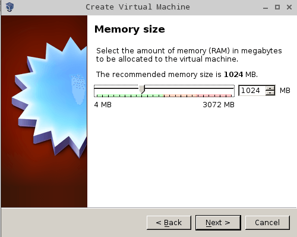Click the slider track right of the handle

pyautogui.click(x=189, y=88)
